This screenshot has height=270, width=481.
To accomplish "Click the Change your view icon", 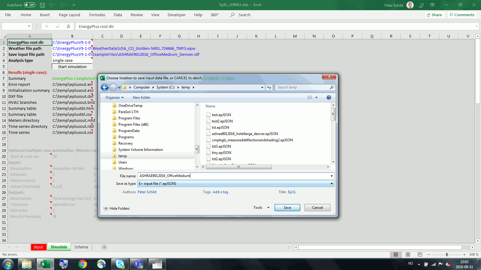I will (310, 97).
